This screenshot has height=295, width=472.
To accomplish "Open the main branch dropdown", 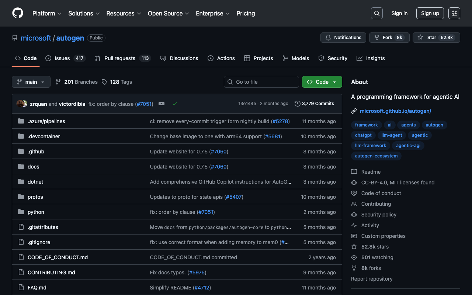I will pyautogui.click(x=31, y=82).
